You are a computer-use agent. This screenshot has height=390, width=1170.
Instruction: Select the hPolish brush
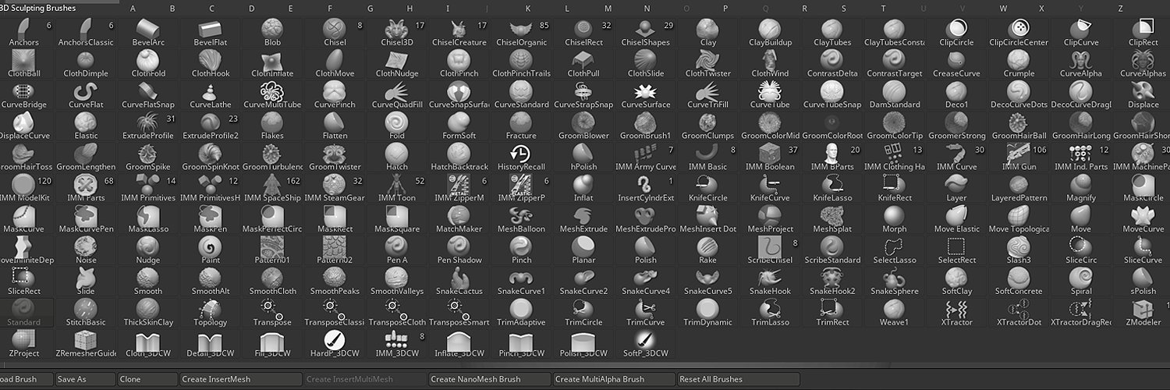pos(583,158)
